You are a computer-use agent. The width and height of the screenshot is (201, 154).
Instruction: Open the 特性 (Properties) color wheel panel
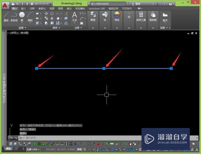(117, 17)
